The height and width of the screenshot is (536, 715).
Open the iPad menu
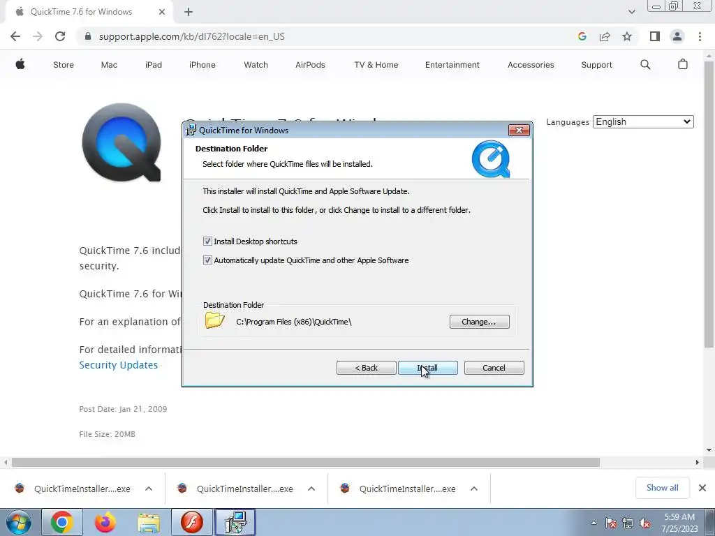click(153, 65)
